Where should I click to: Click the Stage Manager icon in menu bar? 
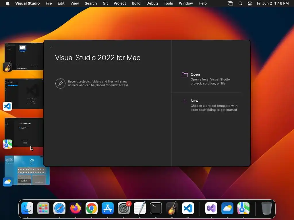[x=231, y=3]
